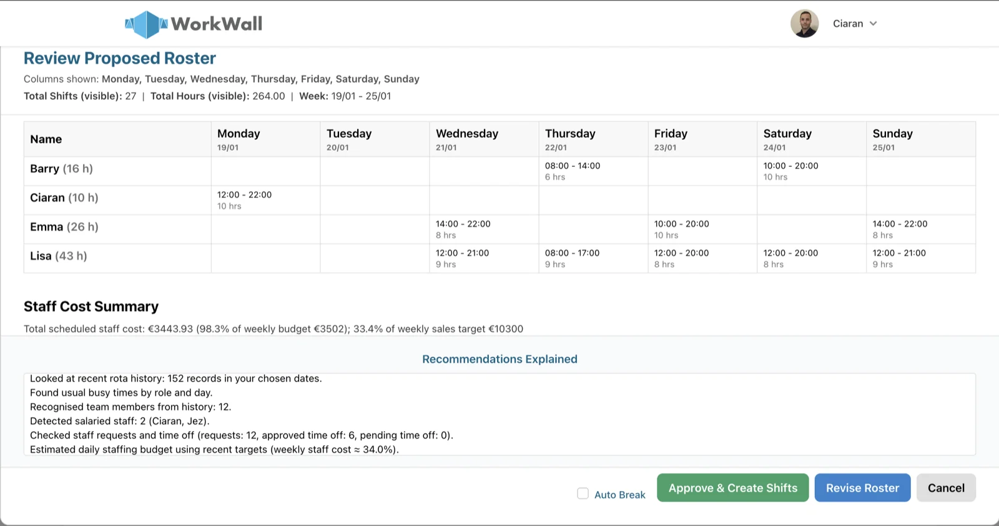Select Ciaran's Monday 12:00 - 22:00 shift
This screenshot has width=999, height=526.
pyautogui.click(x=265, y=201)
